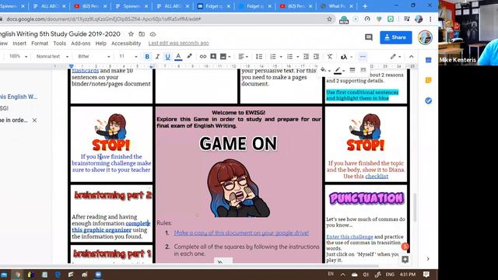Expand the bulleted list style arrow
This screenshot has height=280, width=498.
pyautogui.click(x=297, y=57)
